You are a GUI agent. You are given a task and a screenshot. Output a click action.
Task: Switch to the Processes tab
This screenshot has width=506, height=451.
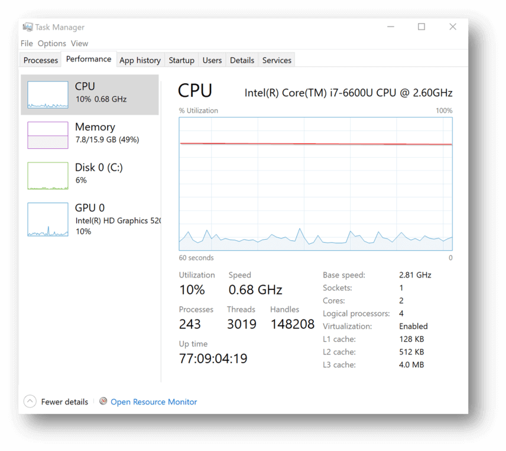41,60
